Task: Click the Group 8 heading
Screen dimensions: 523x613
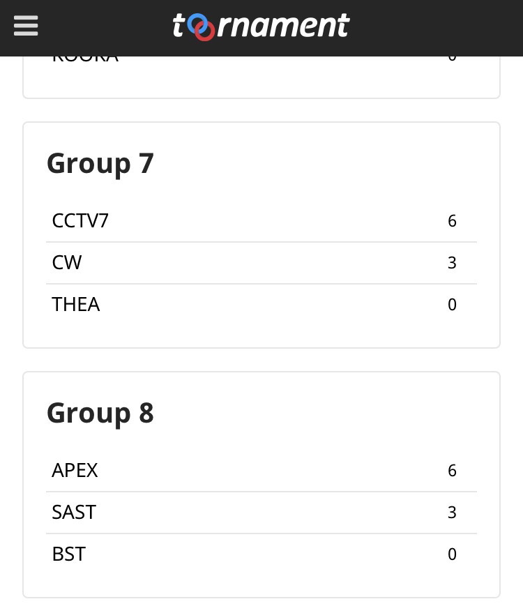Action: [100, 413]
